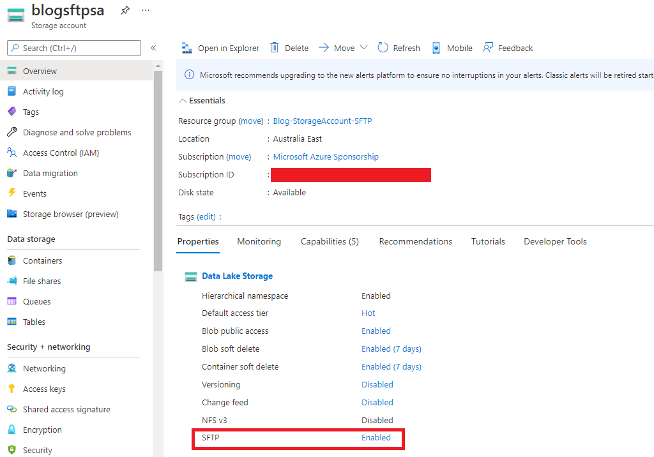Expand the Move dropdown chevron

pyautogui.click(x=363, y=47)
